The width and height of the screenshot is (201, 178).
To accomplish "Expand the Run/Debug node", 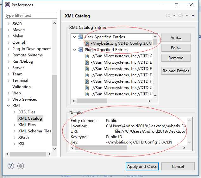I will (9, 61).
